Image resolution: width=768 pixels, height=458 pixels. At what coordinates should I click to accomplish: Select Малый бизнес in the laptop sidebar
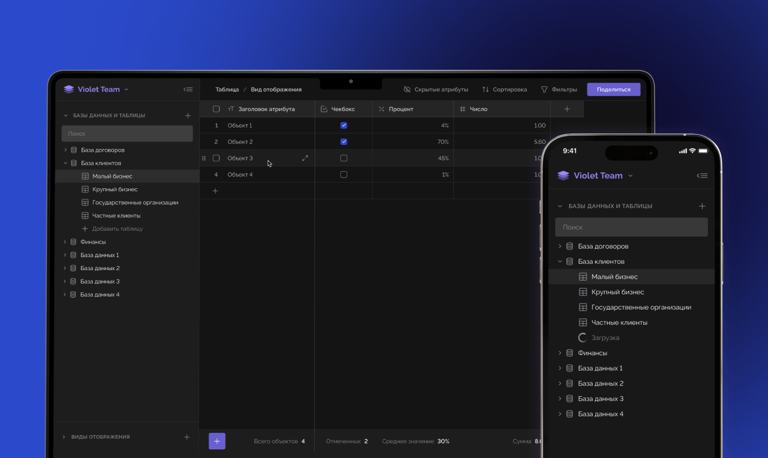(x=127, y=176)
